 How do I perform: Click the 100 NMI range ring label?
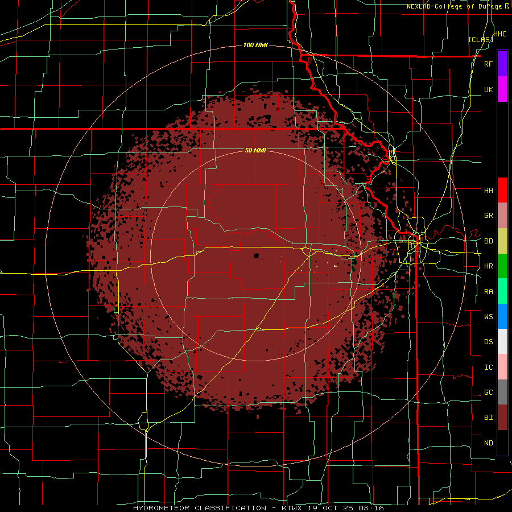pos(255,45)
